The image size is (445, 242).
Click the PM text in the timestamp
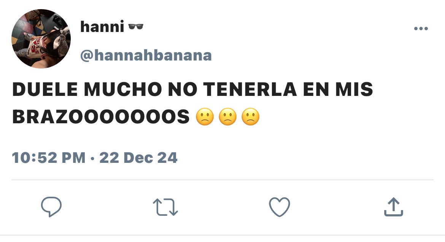coord(73,158)
